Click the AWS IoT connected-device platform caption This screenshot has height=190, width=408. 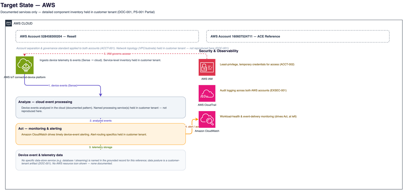[x=25, y=77]
